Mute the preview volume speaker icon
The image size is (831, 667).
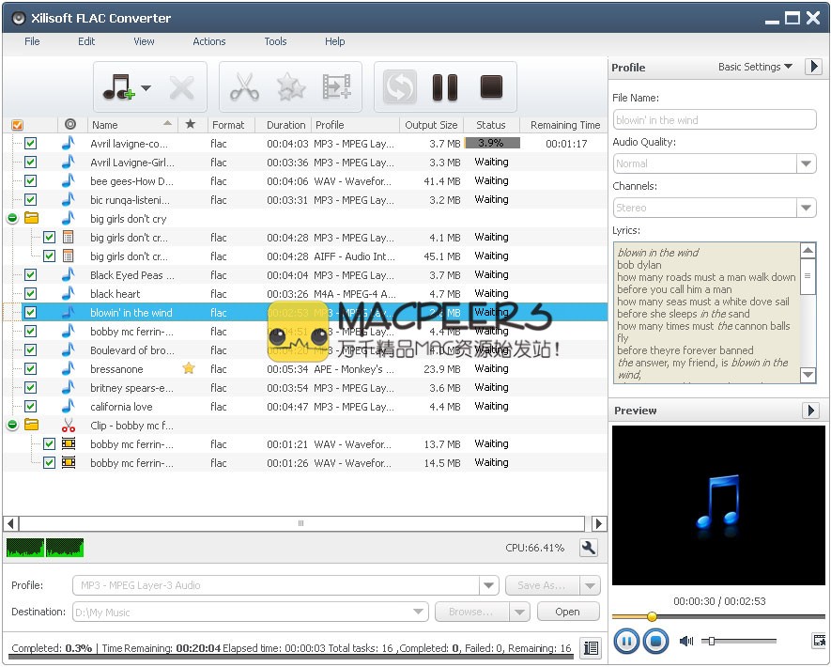click(686, 642)
